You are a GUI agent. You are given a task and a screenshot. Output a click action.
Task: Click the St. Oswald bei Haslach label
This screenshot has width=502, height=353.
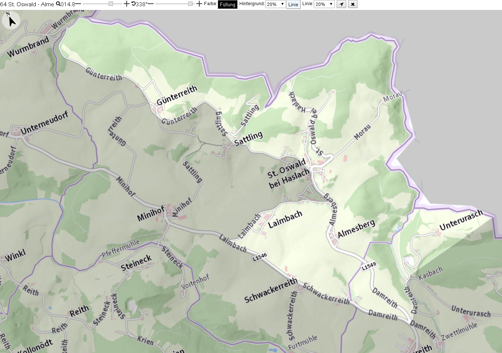(x=288, y=173)
